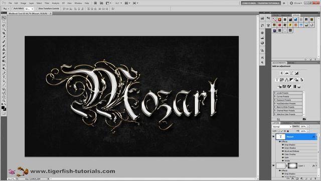Select the Zoom tool

point(4,101)
